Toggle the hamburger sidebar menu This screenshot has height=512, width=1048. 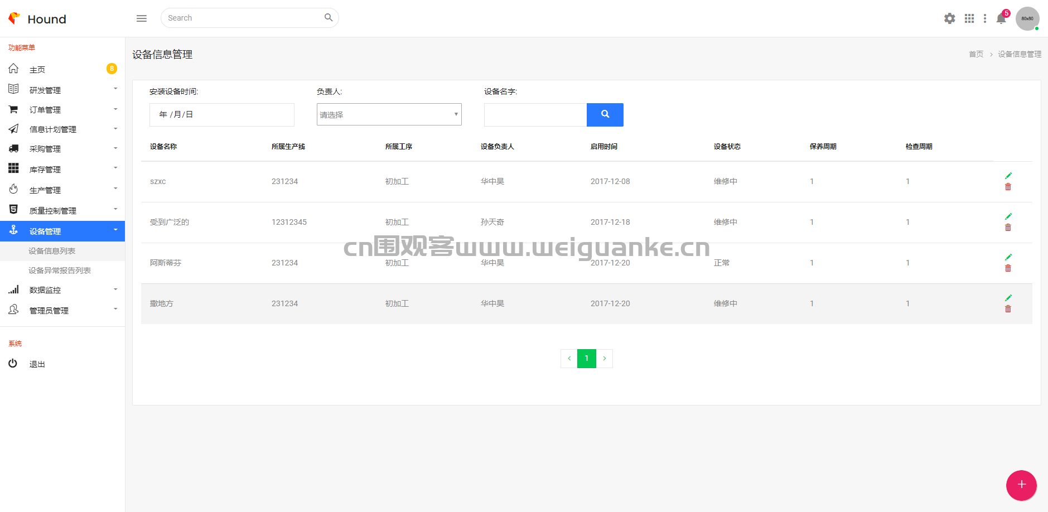tap(142, 18)
